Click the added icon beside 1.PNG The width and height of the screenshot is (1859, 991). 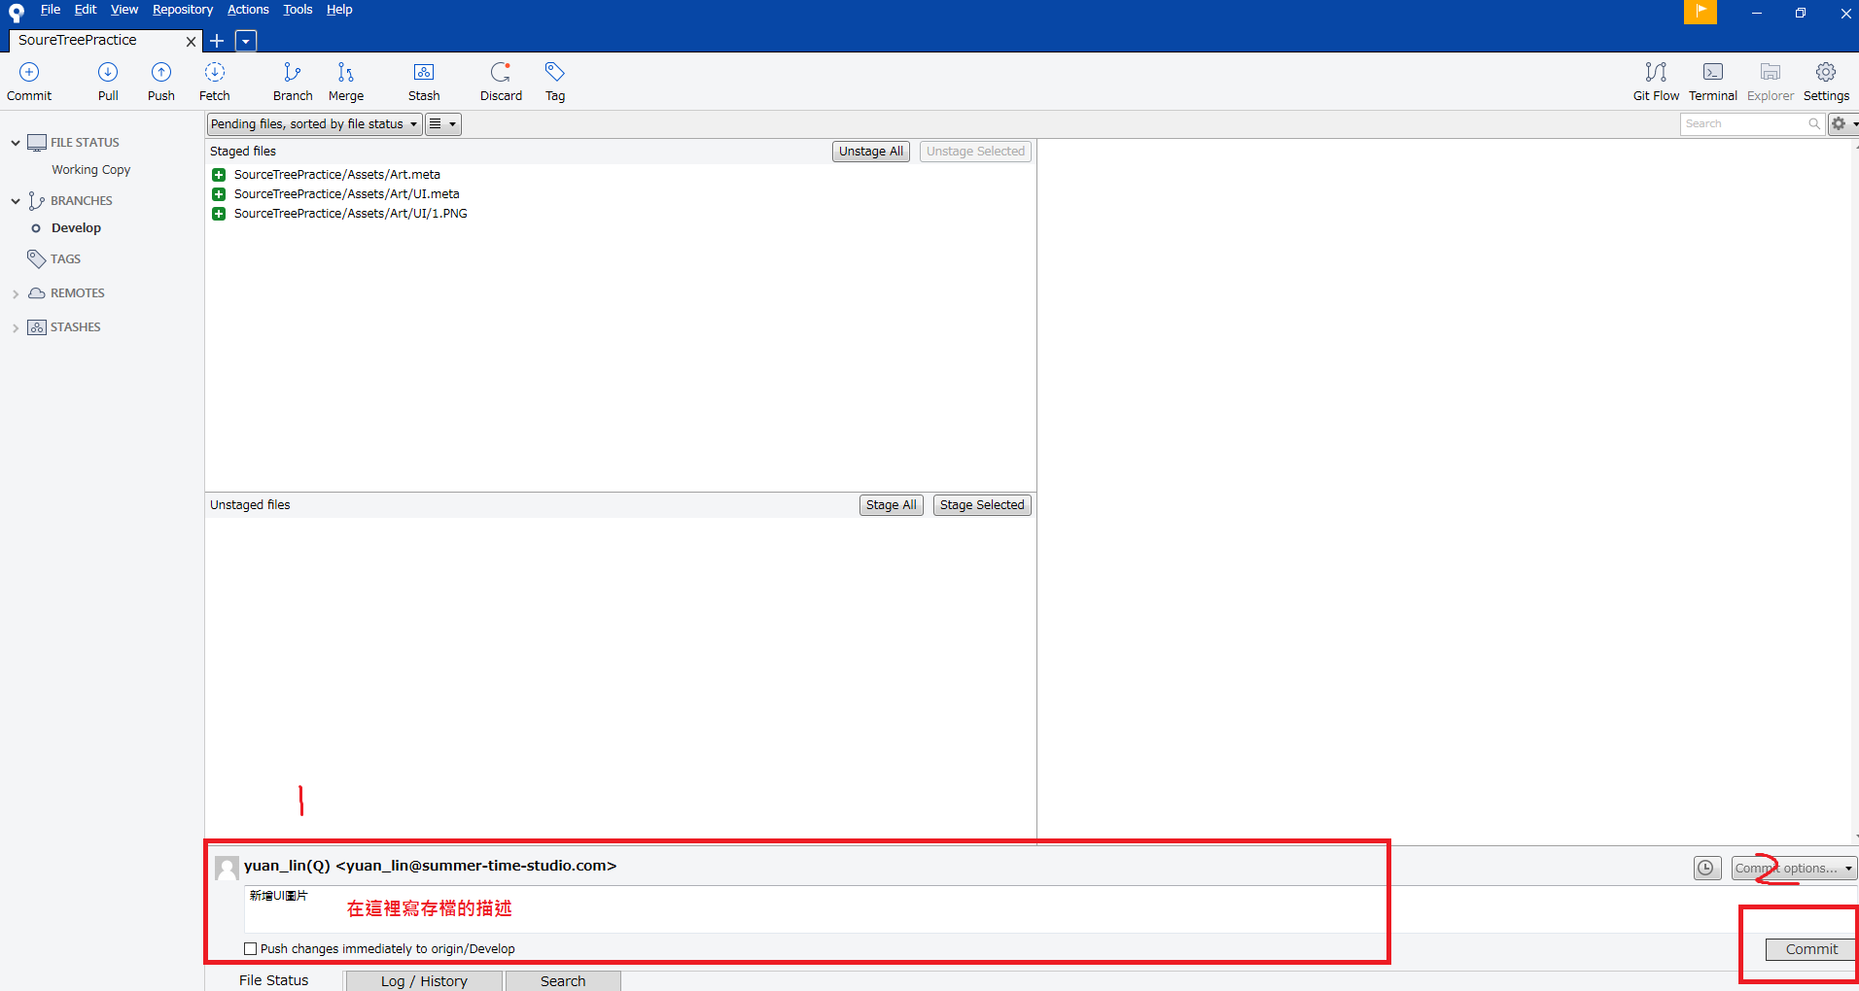pyautogui.click(x=219, y=214)
